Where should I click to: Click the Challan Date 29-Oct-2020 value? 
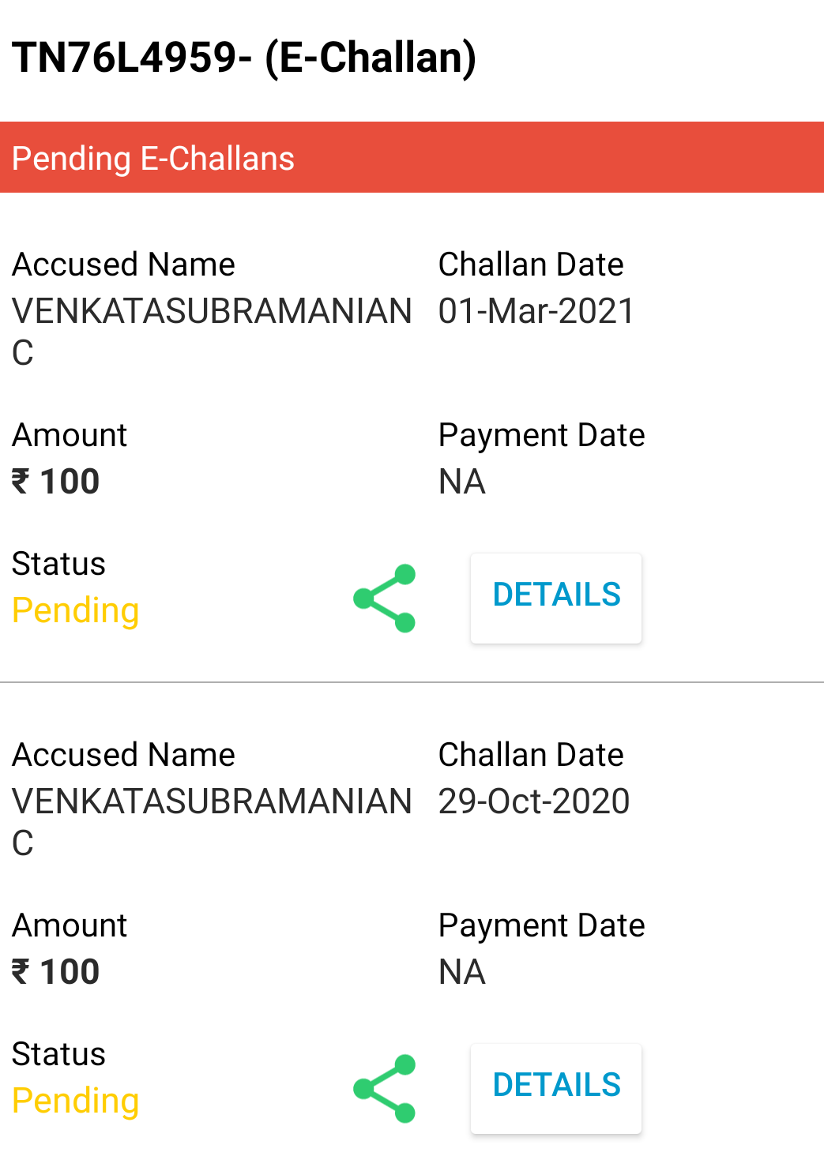click(533, 801)
